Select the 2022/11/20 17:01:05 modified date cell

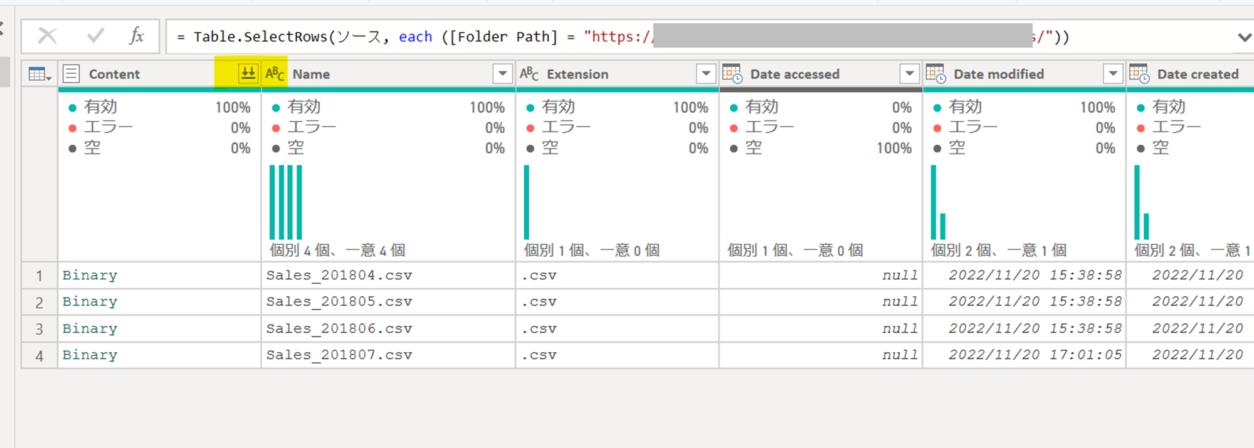point(1025,355)
